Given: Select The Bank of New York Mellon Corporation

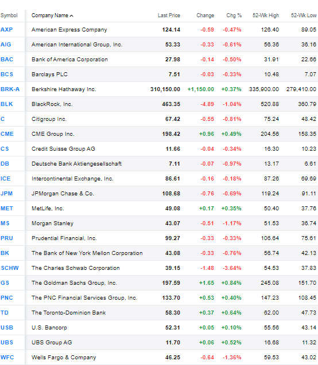Looking at the screenshot, I should click(x=87, y=253).
